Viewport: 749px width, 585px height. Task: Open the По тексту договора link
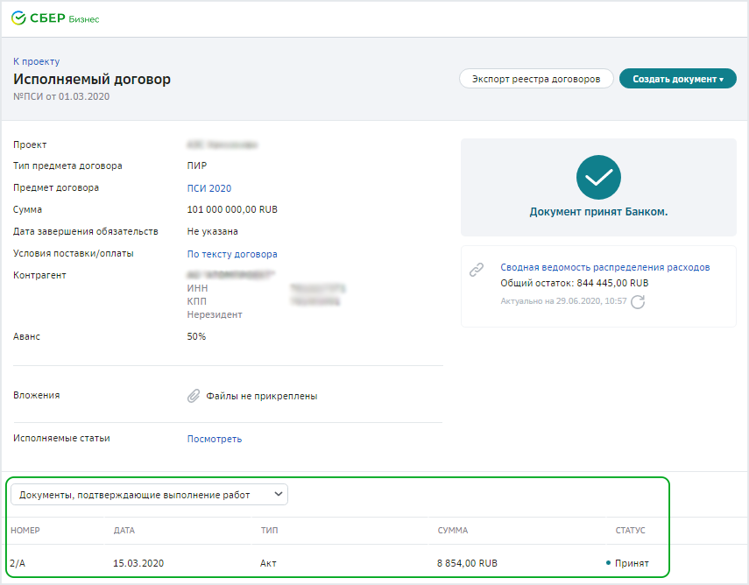click(232, 254)
